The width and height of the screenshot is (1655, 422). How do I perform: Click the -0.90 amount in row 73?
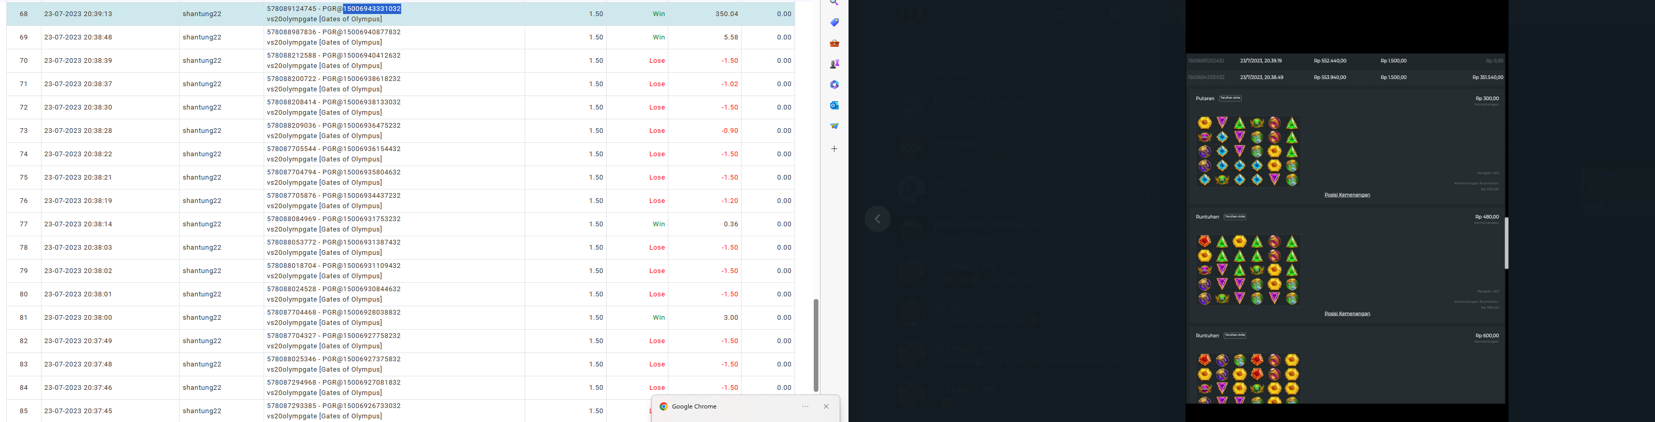(730, 130)
